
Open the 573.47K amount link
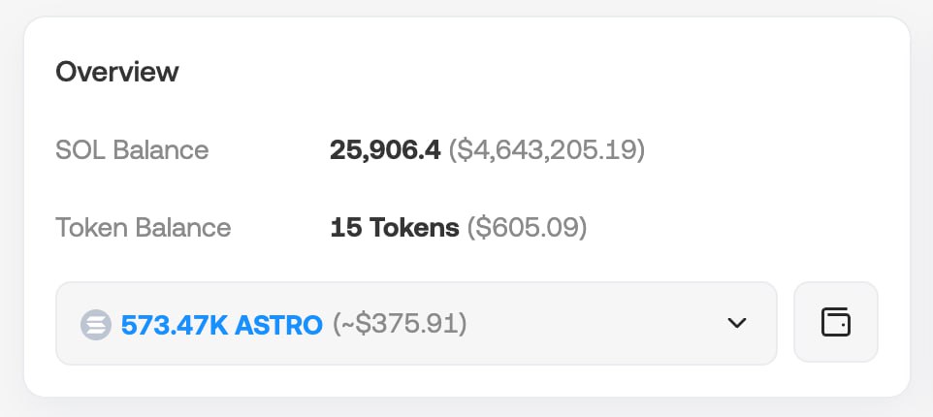(x=174, y=324)
